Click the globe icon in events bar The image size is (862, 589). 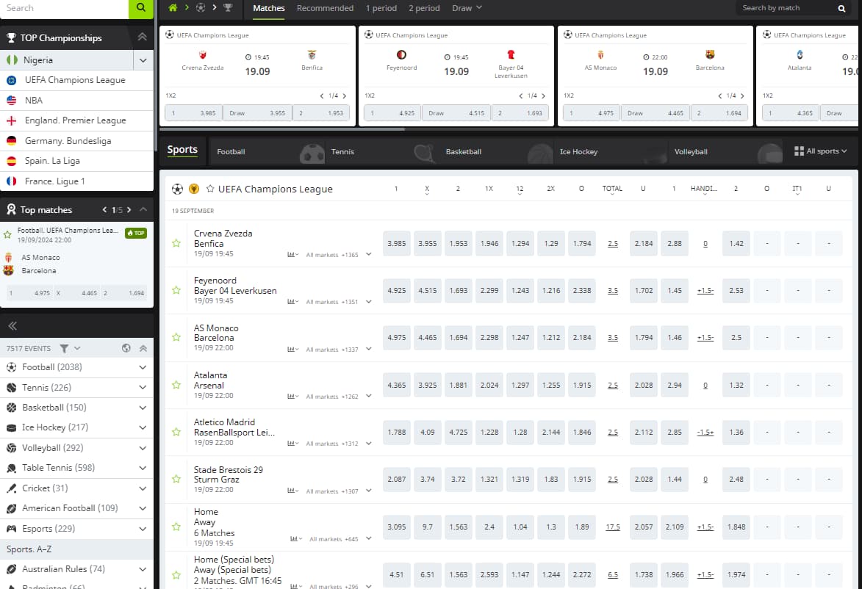click(126, 348)
